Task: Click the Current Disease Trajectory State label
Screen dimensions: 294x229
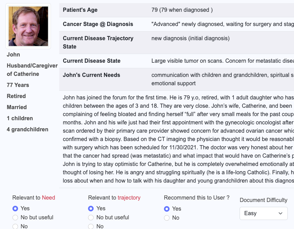Action: click(x=98, y=42)
